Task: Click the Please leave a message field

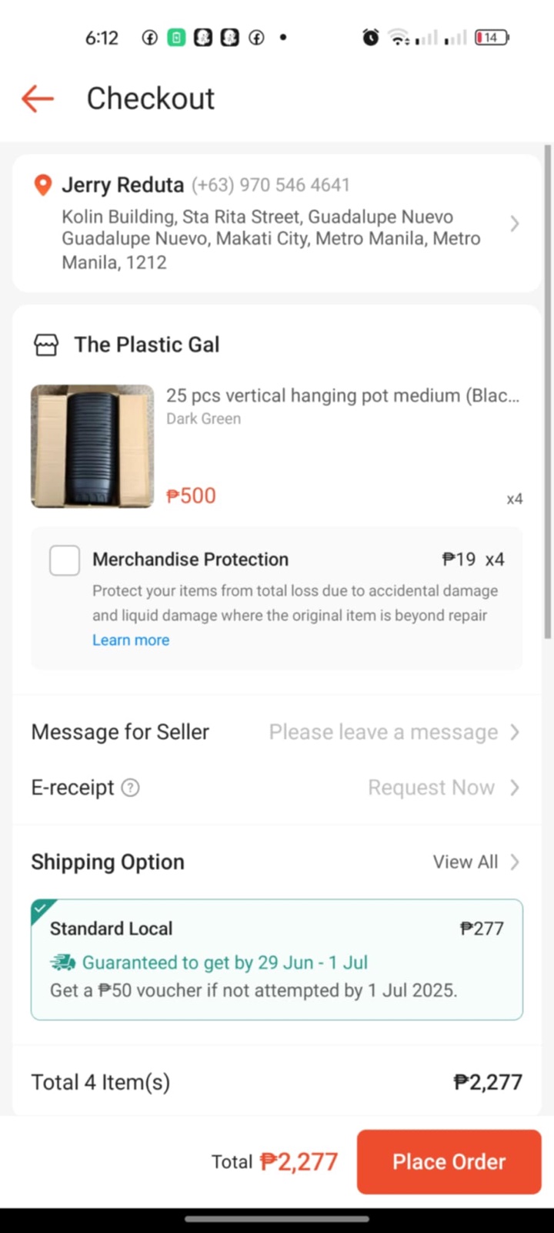Action: (383, 732)
